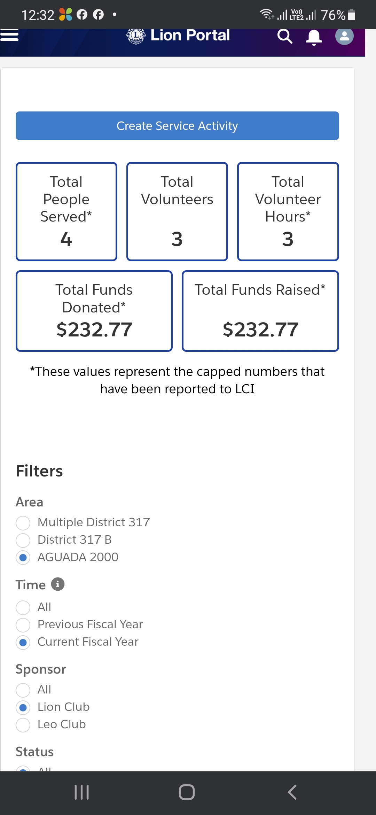
Task: Tap the Lions Club logo
Action: [x=136, y=36]
